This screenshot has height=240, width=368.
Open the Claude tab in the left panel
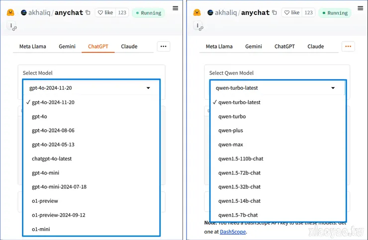pyautogui.click(x=129, y=46)
